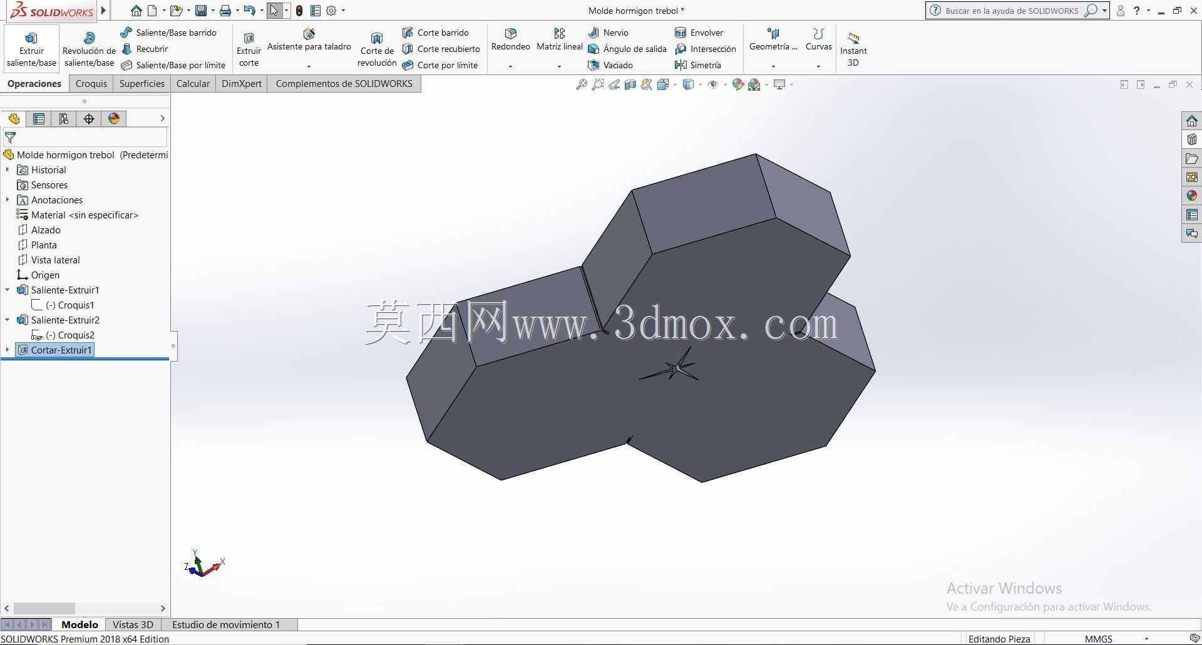This screenshot has width=1202, height=645.
Task: Open the Asistente para taladro tool
Action: tap(309, 41)
